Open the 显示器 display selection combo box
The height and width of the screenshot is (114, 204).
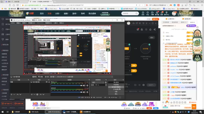pyautogui.click(x=82, y=77)
